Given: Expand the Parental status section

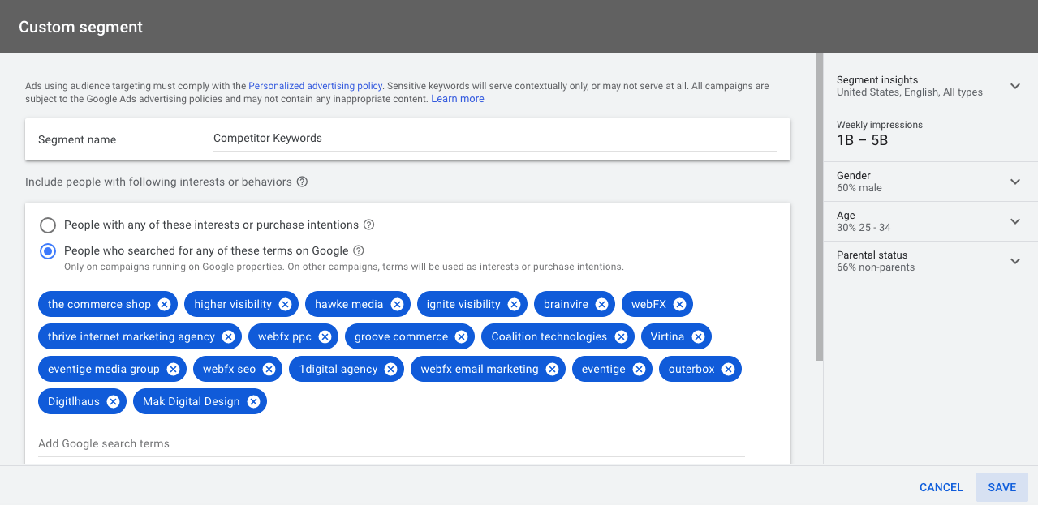Looking at the screenshot, I should (1014, 261).
